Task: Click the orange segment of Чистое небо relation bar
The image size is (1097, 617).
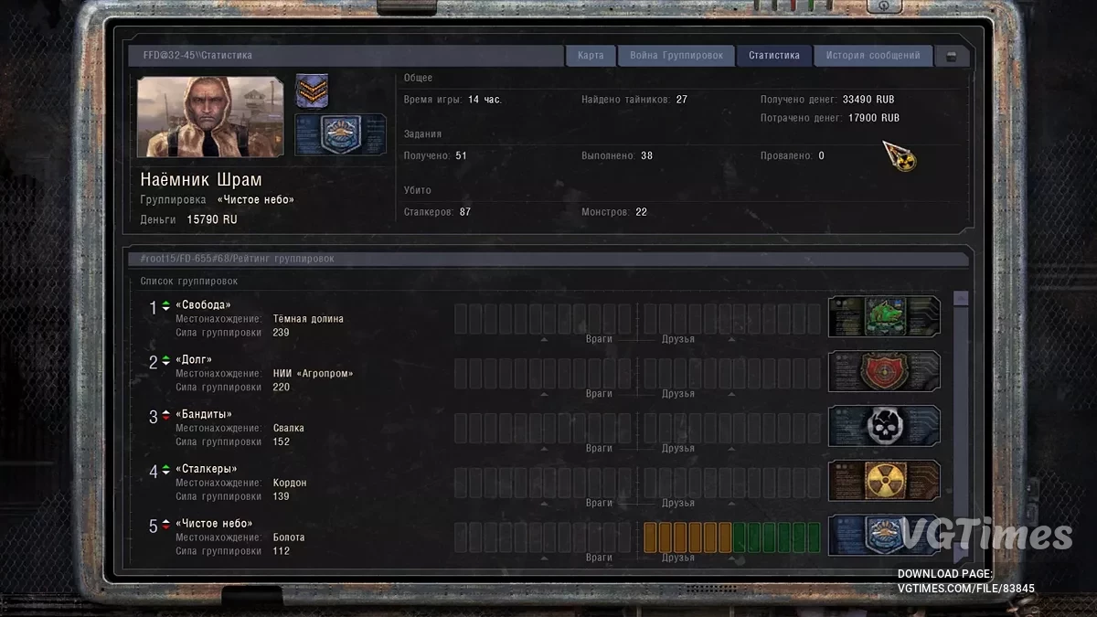Action: coord(687,537)
